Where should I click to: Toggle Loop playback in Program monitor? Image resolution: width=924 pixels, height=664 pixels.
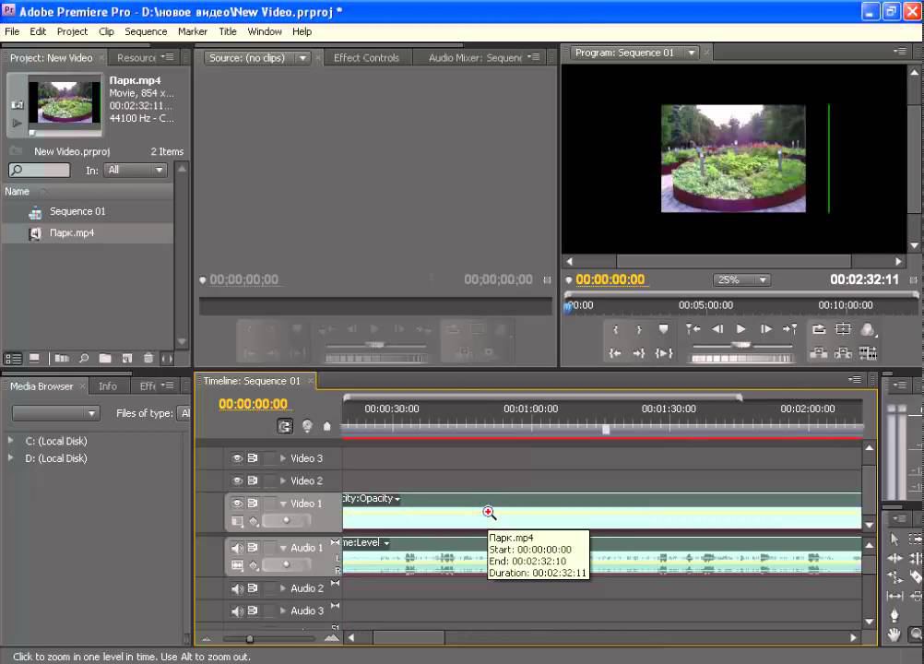(819, 329)
